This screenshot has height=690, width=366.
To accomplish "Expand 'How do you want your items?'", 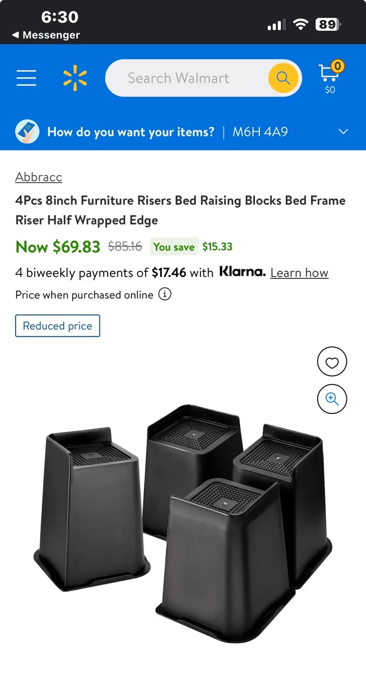I will pos(130,131).
